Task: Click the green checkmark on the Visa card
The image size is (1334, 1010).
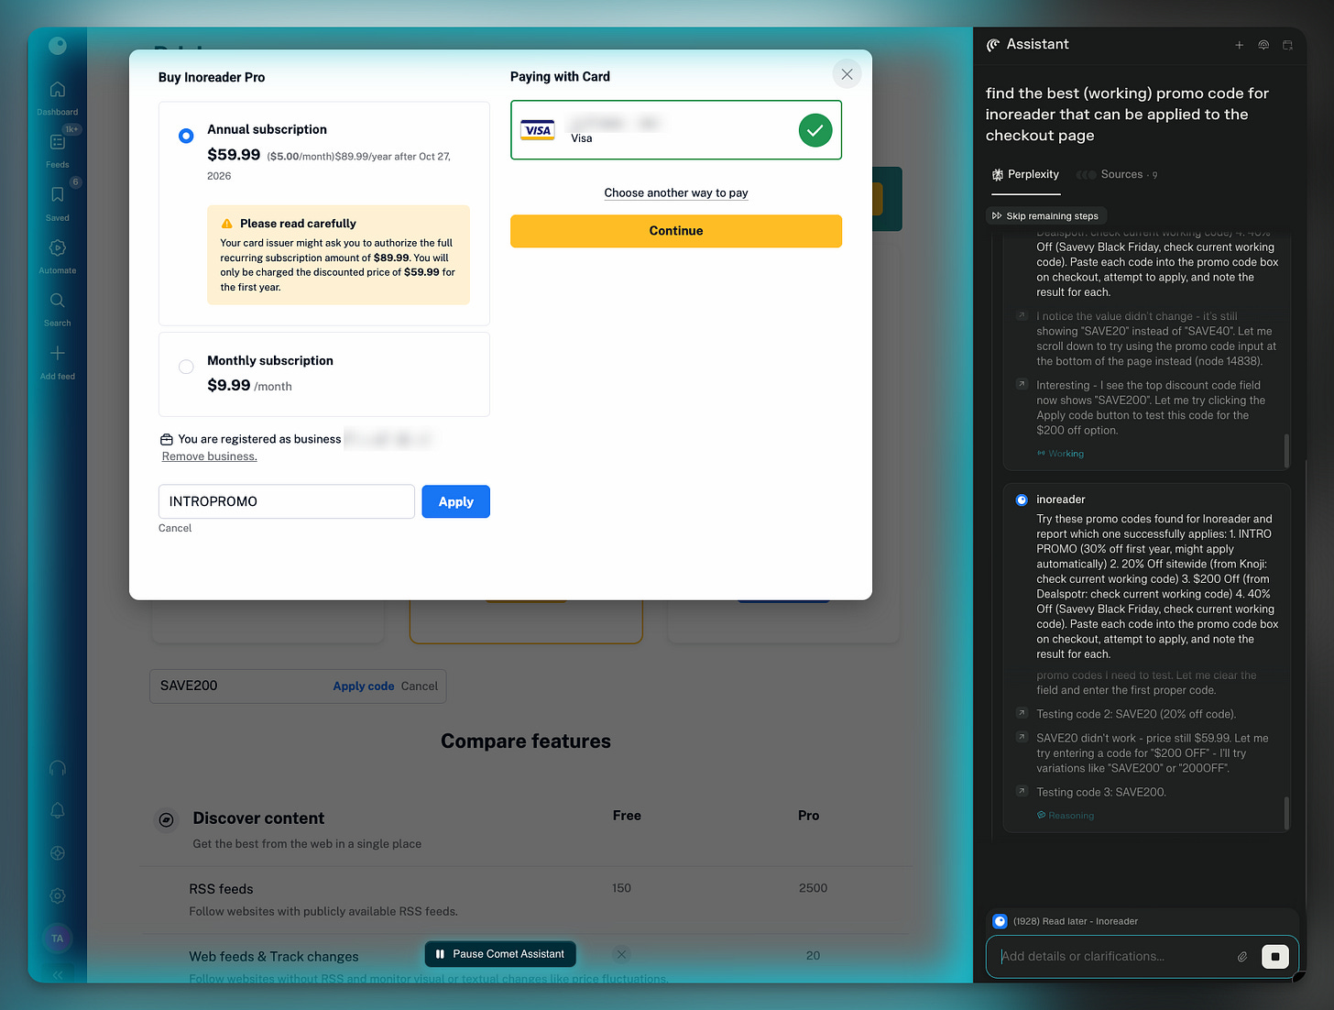Action: point(815,130)
